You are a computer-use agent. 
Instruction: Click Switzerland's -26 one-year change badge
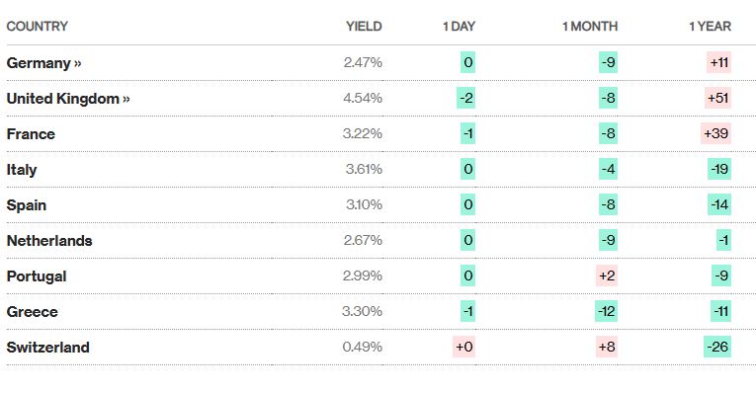coord(717,347)
